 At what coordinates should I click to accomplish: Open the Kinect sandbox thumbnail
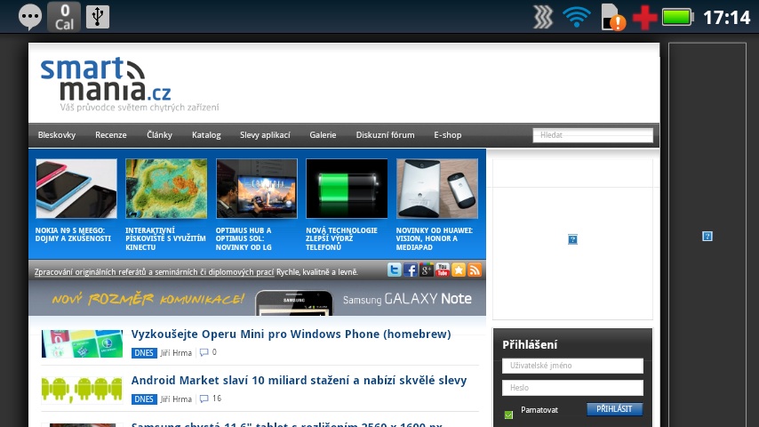pos(166,189)
